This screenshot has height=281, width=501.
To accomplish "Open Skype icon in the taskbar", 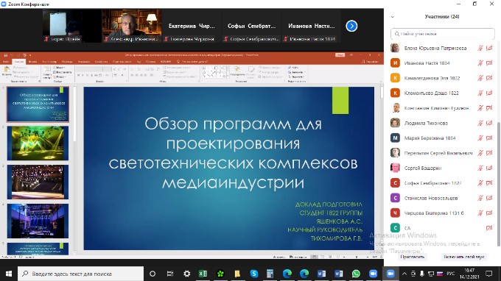I will (254, 274).
